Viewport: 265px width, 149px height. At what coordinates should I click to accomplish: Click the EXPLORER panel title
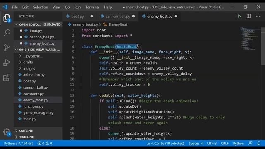point(26,17)
